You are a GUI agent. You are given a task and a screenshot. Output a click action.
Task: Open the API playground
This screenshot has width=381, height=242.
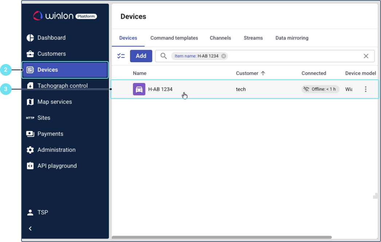click(57, 166)
